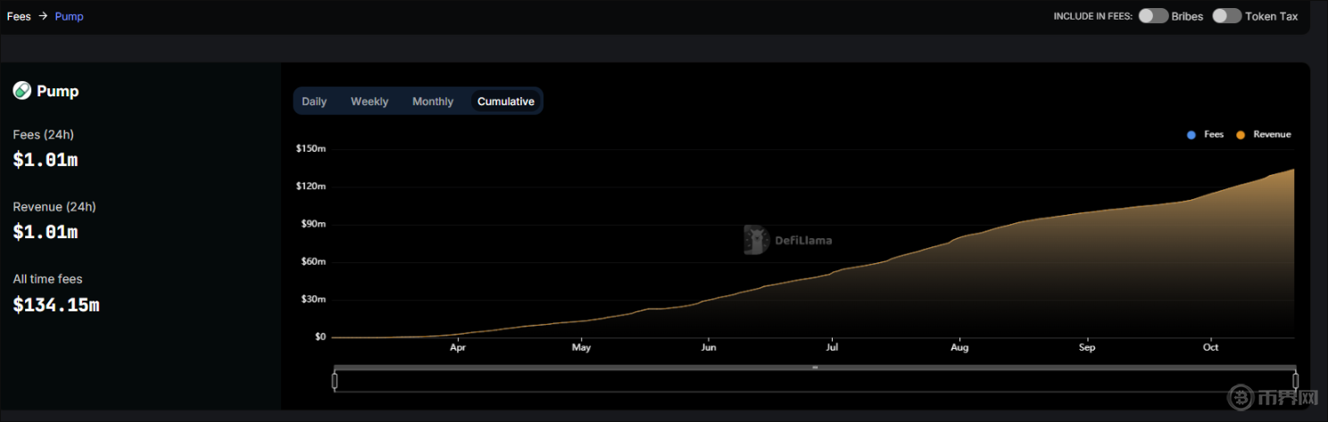Click the $134.15m all time fees value

[x=56, y=305]
